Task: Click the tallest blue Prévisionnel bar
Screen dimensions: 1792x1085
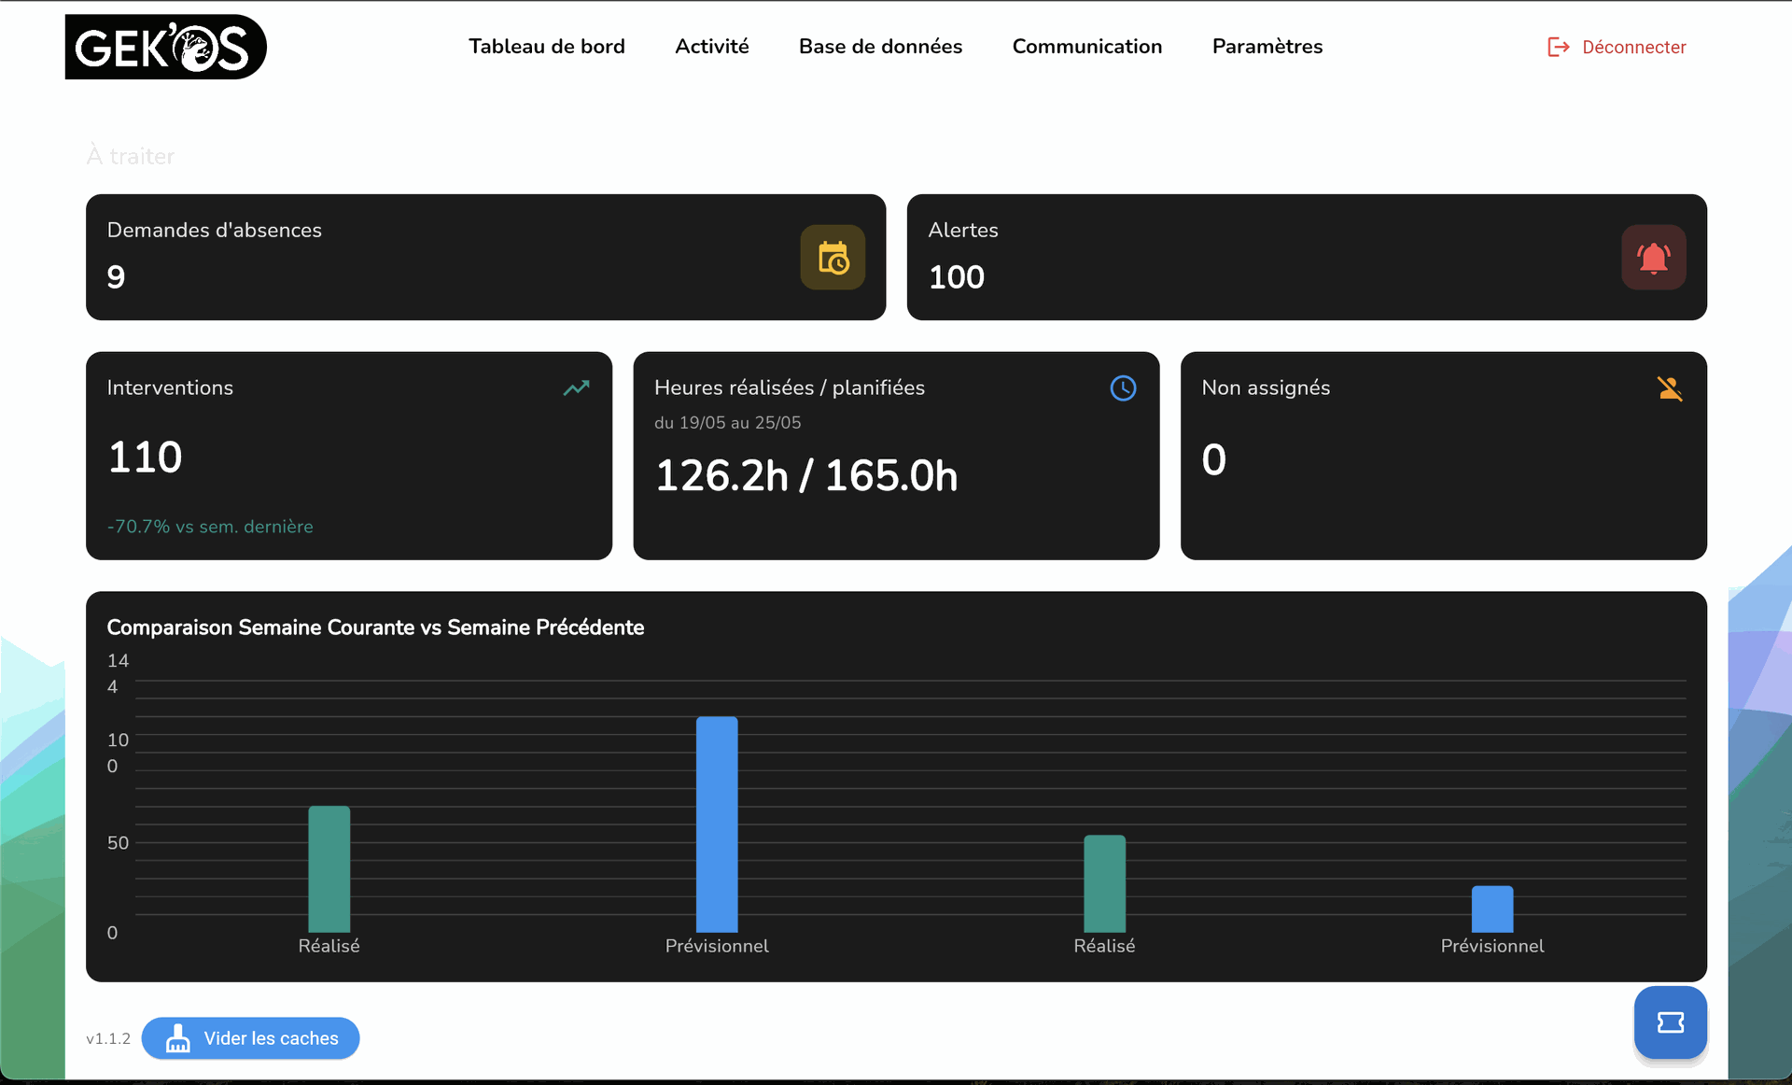Action: (x=717, y=824)
